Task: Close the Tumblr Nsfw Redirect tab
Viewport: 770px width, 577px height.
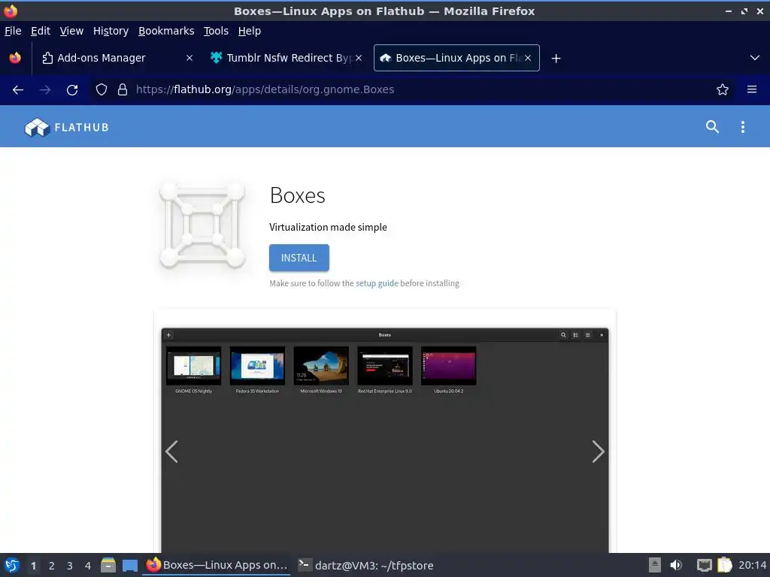Action: pyautogui.click(x=359, y=58)
